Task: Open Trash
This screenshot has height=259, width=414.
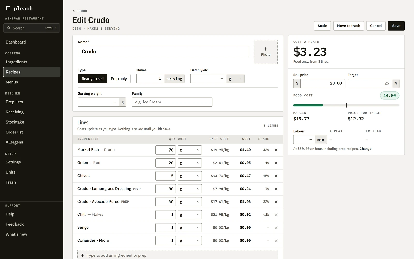Action: pyautogui.click(x=32, y=182)
